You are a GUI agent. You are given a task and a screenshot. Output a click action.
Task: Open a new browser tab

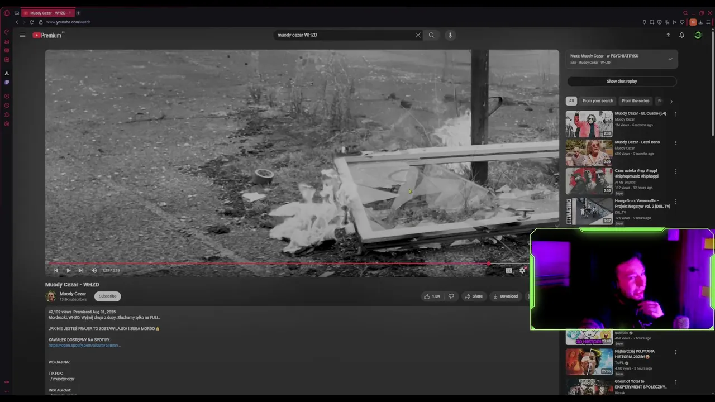[x=78, y=13]
